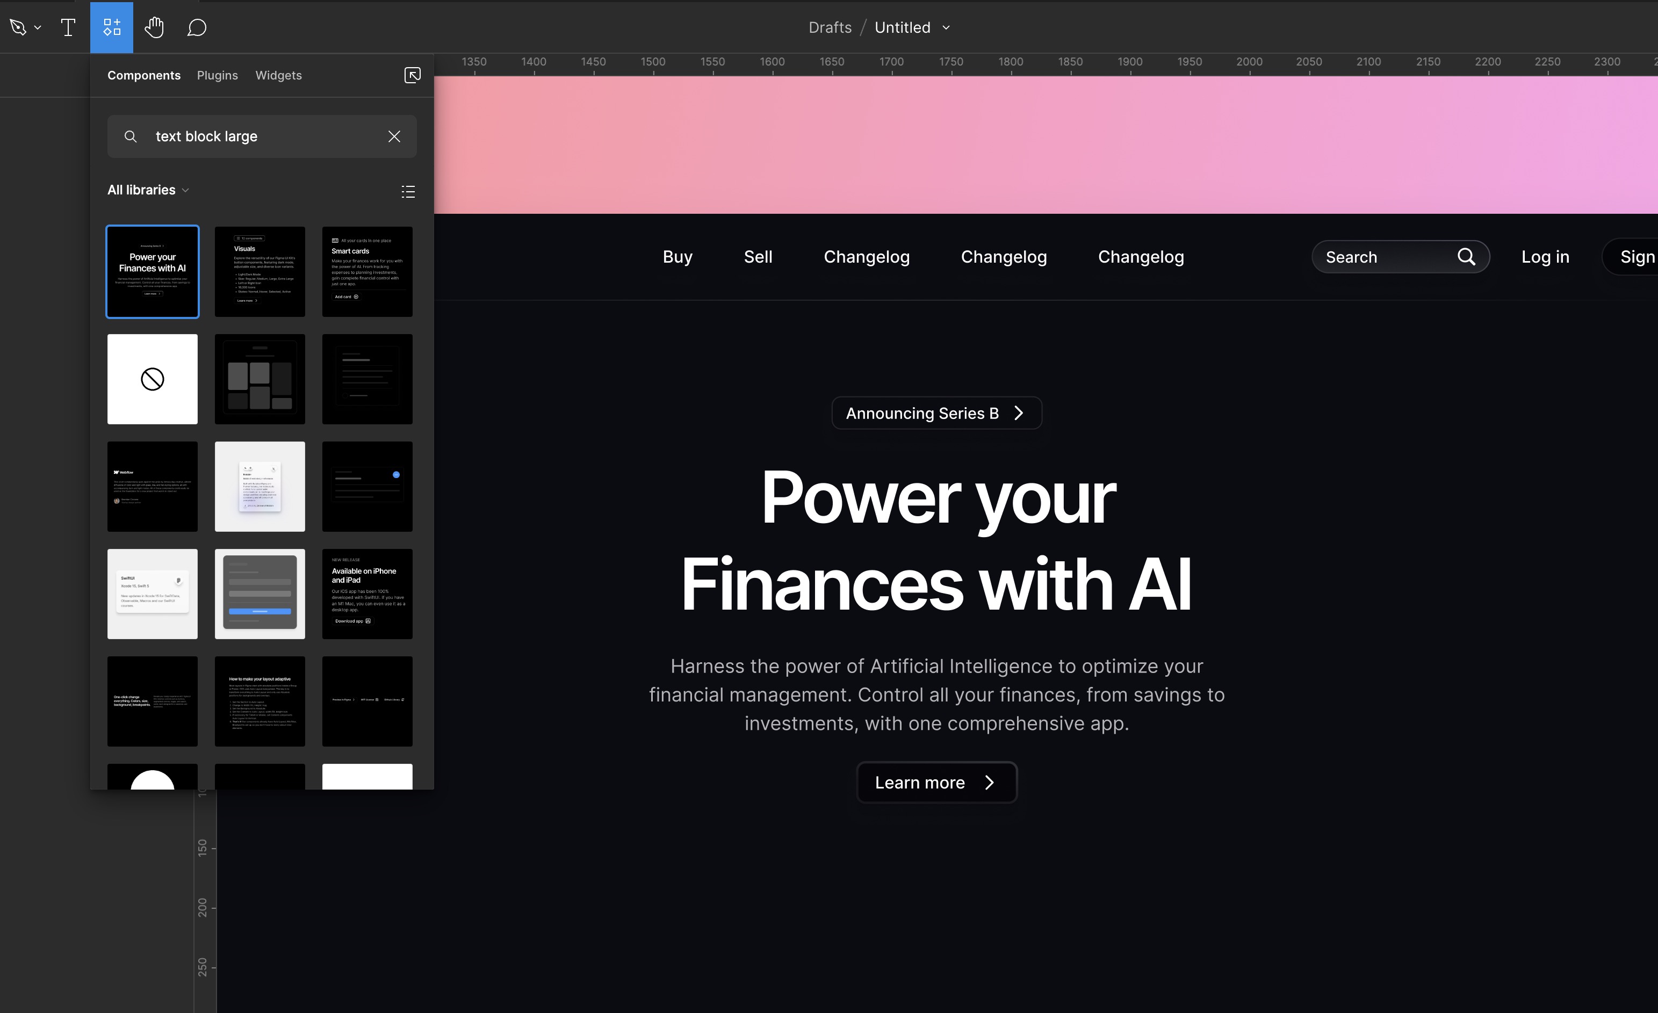Click the cursor icon at the panel's top right
This screenshot has width=1658, height=1013.
tap(413, 75)
